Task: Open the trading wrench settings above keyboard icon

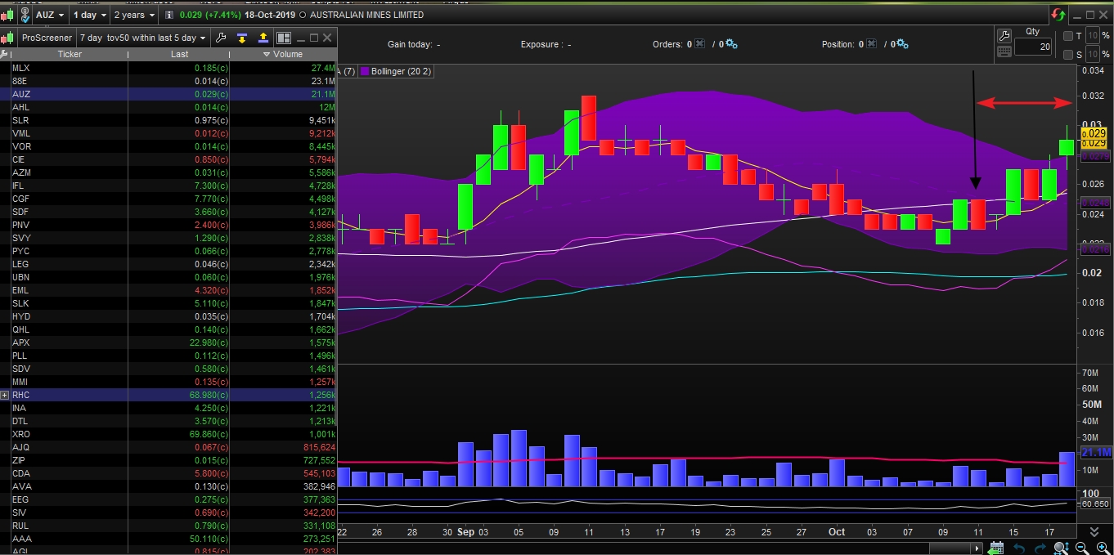Action: pyautogui.click(x=1004, y=36)
